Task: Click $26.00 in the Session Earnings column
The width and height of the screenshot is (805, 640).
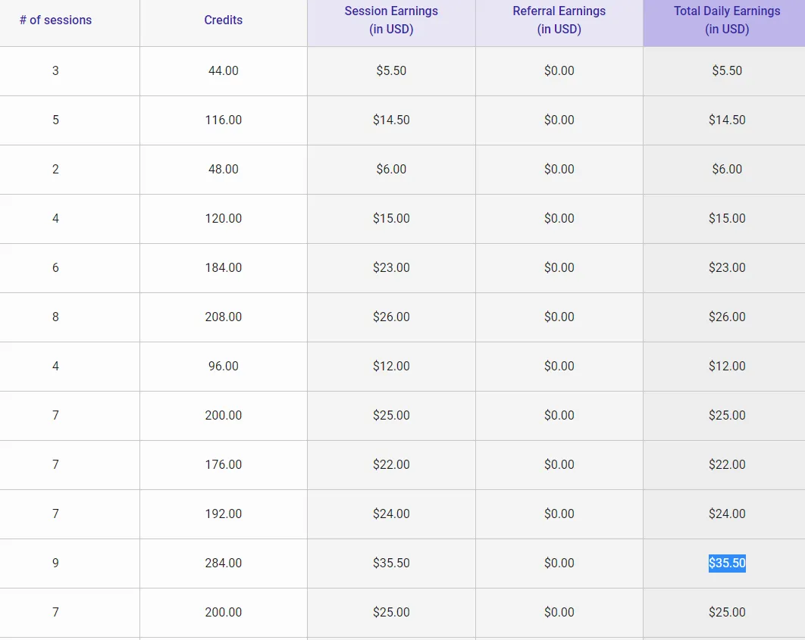Action: pyautogui.click(x=391, y=317)
